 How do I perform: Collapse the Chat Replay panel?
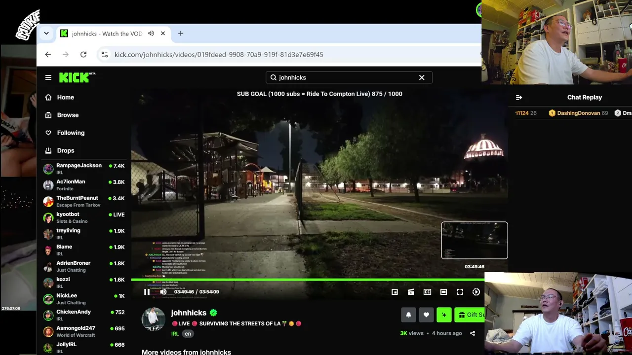click(519, 97)
